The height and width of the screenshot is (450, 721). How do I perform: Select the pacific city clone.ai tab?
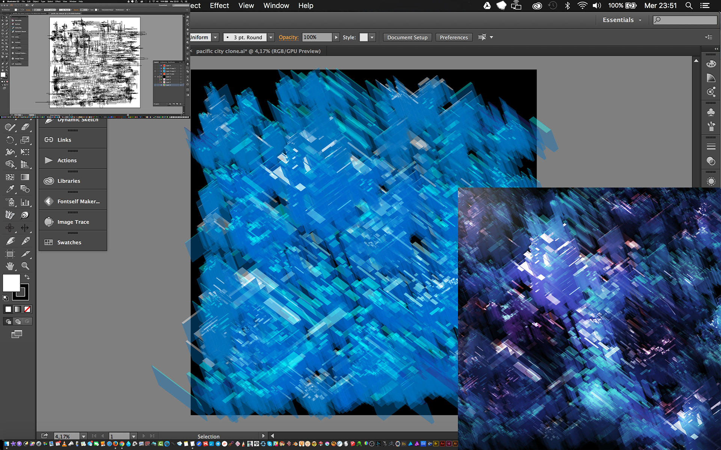coord(258,51)
